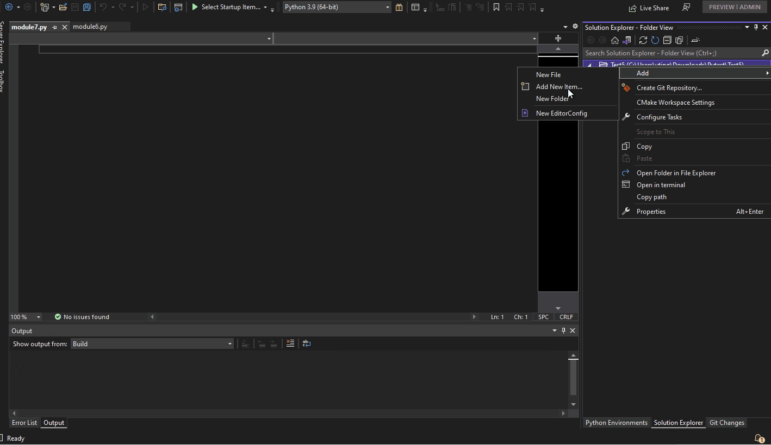Toggle the No issues found health indicator

click(x=82, y=316)
